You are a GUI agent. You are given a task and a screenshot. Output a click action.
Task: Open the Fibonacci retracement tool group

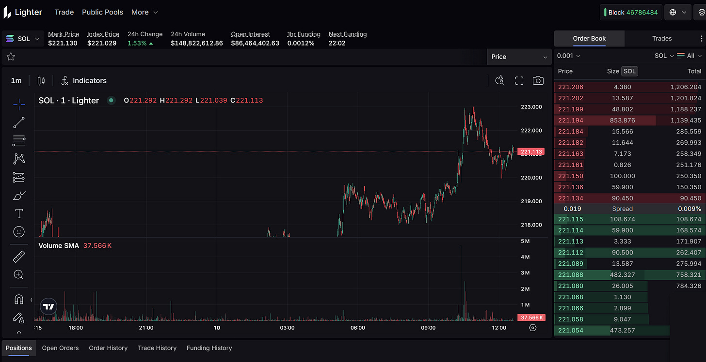click(x=19, y=141)
